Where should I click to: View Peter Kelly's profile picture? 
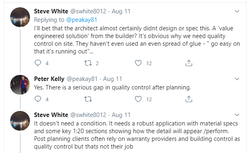point(20,85)
